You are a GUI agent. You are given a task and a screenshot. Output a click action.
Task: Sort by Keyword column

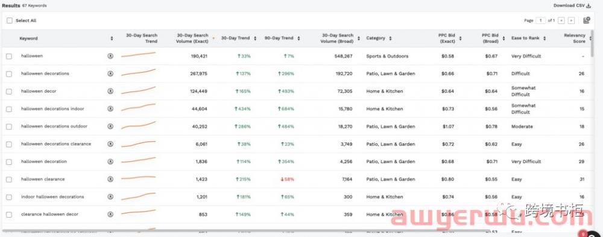click(112, 38)
